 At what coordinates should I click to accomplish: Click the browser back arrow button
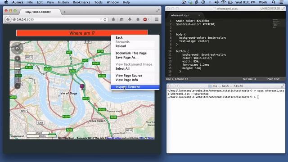click(x=8, y=19)
